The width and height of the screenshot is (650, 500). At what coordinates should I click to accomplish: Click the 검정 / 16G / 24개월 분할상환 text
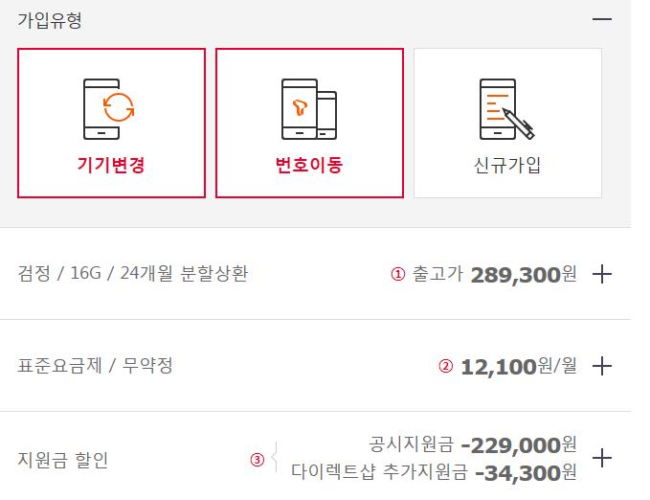pyautogui.click(x=133, y=274)
